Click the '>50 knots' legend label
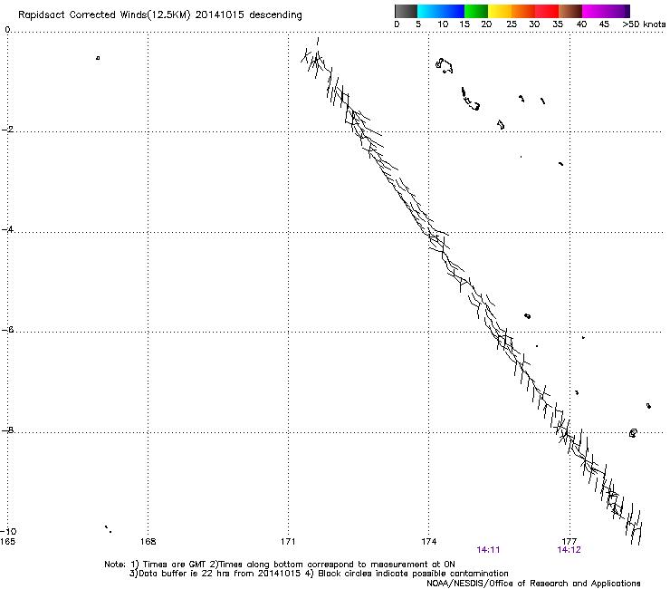Screen dimensions: 670x589 point(644,24)
